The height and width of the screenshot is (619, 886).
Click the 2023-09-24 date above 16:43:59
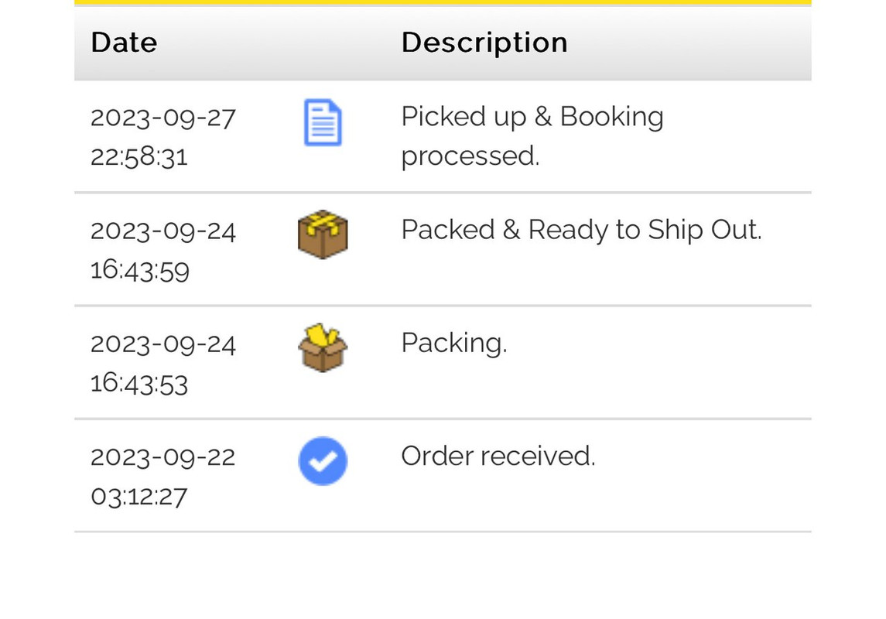[163, 231]
